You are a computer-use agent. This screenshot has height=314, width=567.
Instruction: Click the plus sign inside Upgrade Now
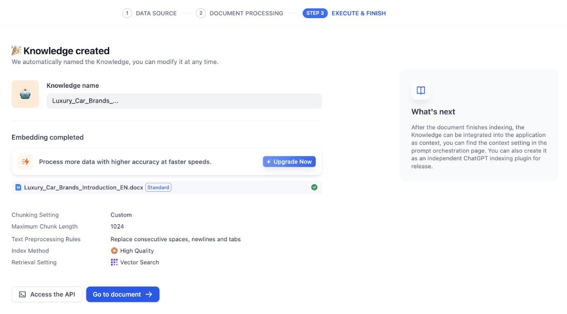click(269, 161)
